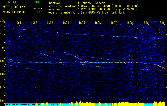Click the 0.8 kHz axis label
Screen dimensions: 167x106
point(2,74)
